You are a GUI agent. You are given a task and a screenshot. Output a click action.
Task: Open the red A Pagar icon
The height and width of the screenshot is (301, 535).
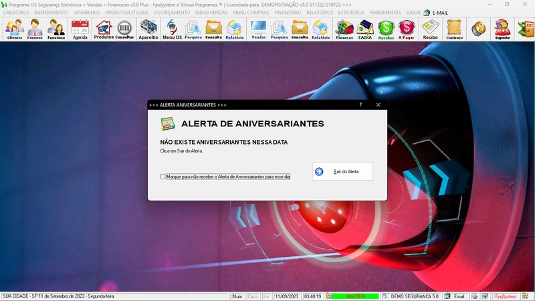point(407,29)
